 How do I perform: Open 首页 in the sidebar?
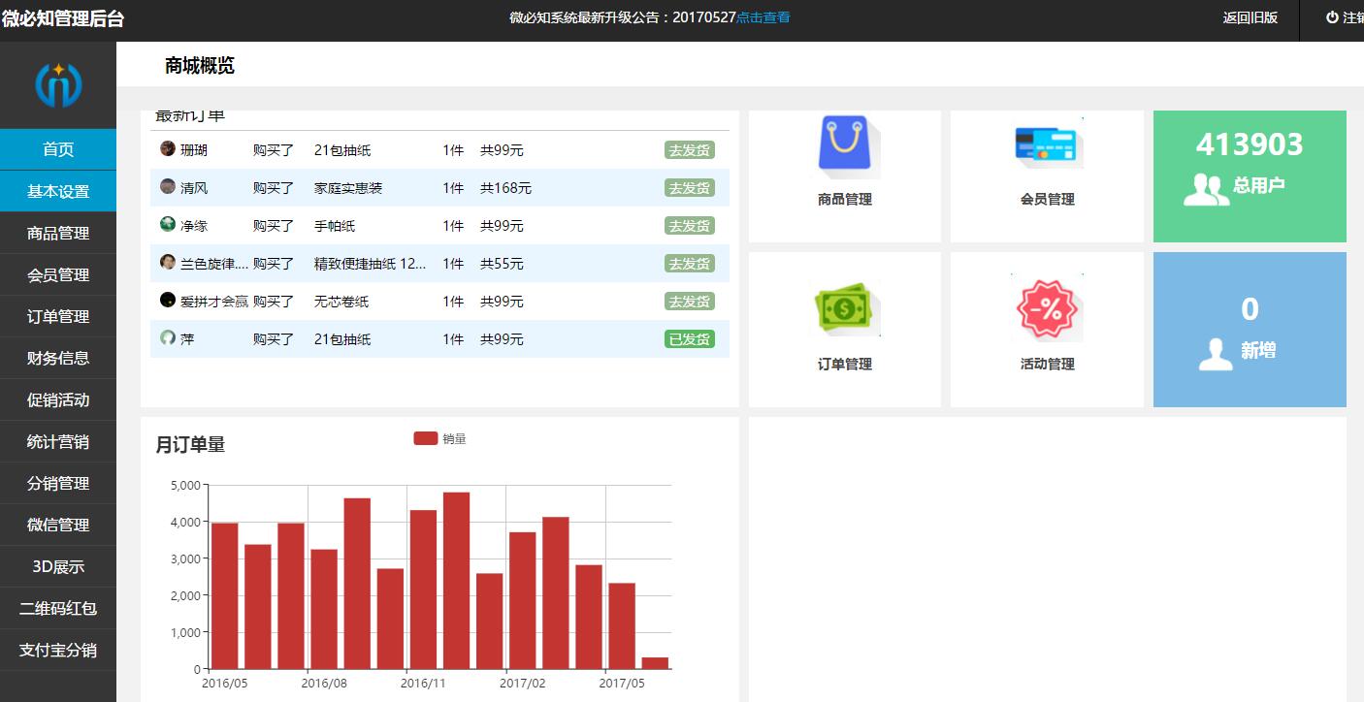click(x=58, y=149)
